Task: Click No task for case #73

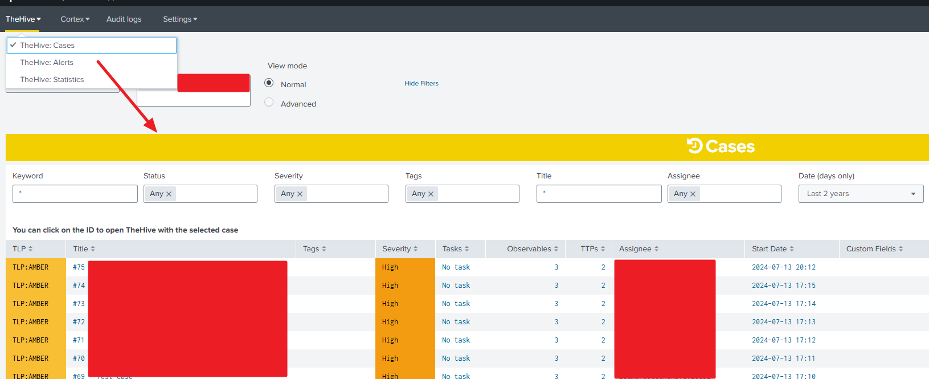Action: 456,304
